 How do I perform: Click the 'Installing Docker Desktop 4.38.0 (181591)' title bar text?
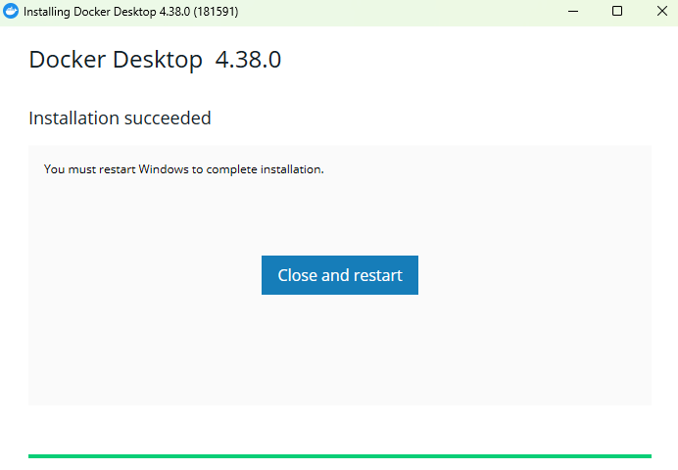pos(130,12)
